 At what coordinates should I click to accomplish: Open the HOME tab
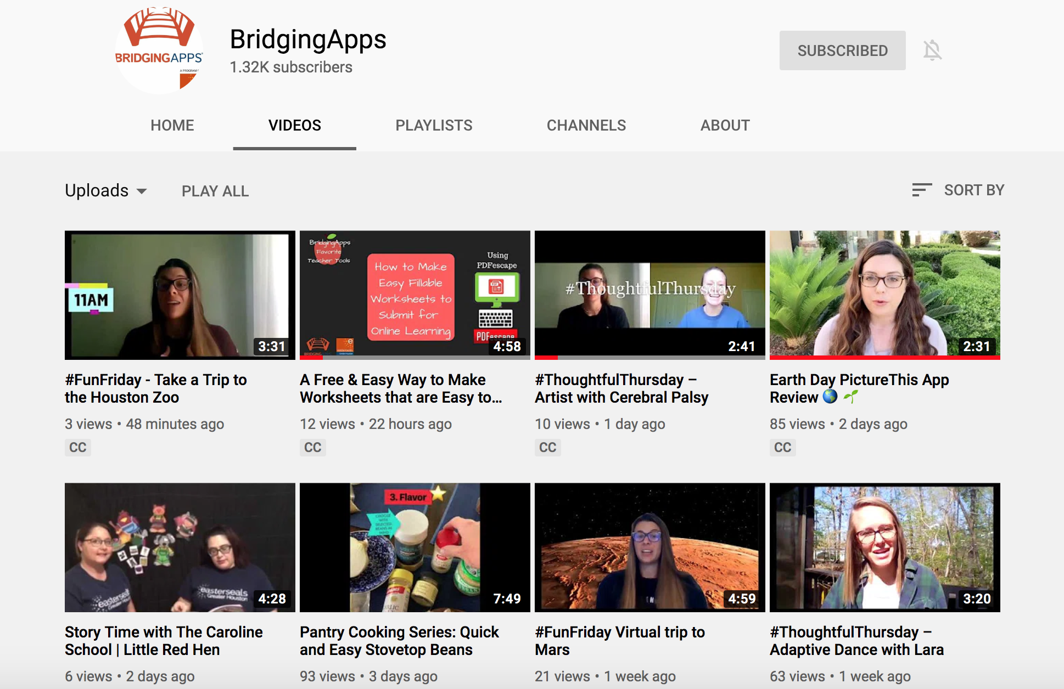tap(172, 126)
